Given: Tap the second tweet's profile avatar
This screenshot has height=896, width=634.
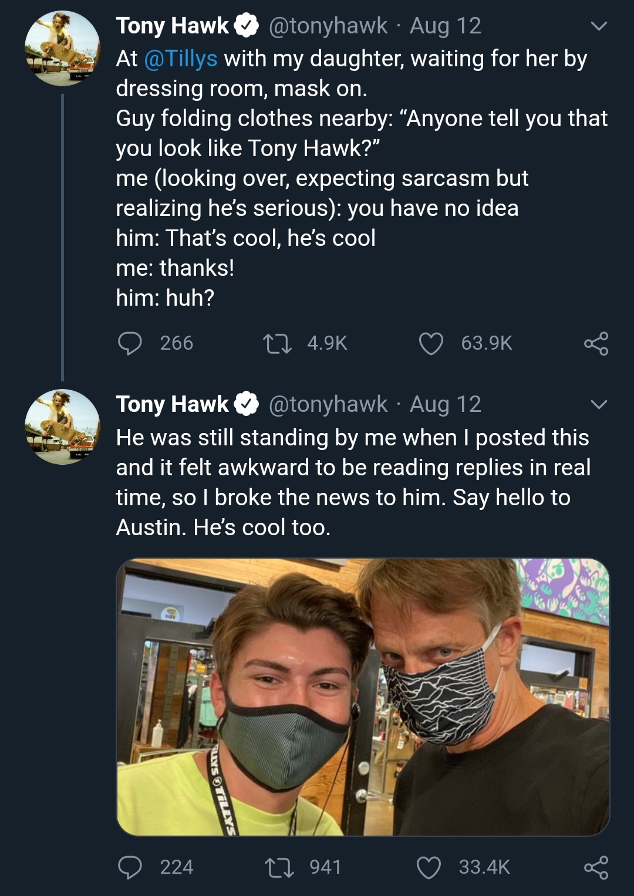Looking at the screenshot, I should coord(62,427).
